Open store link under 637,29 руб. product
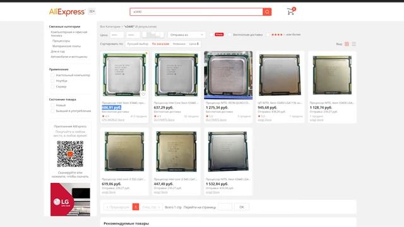Screen dimensions: 404x227 (164, 120)
